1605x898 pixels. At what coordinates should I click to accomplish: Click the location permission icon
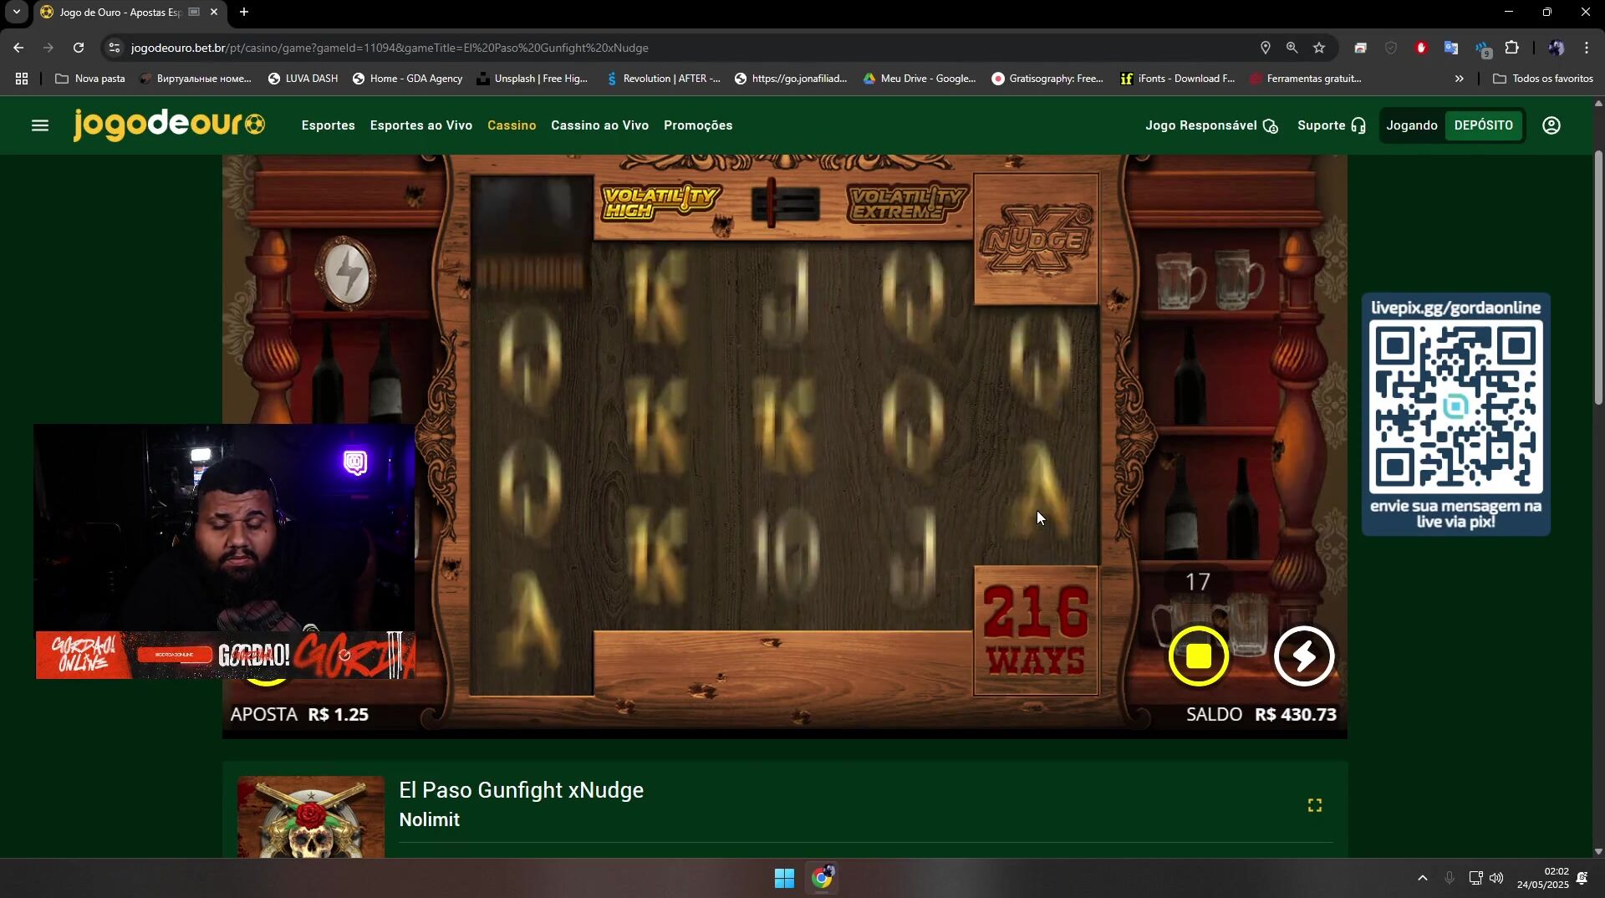point(1266,48)
